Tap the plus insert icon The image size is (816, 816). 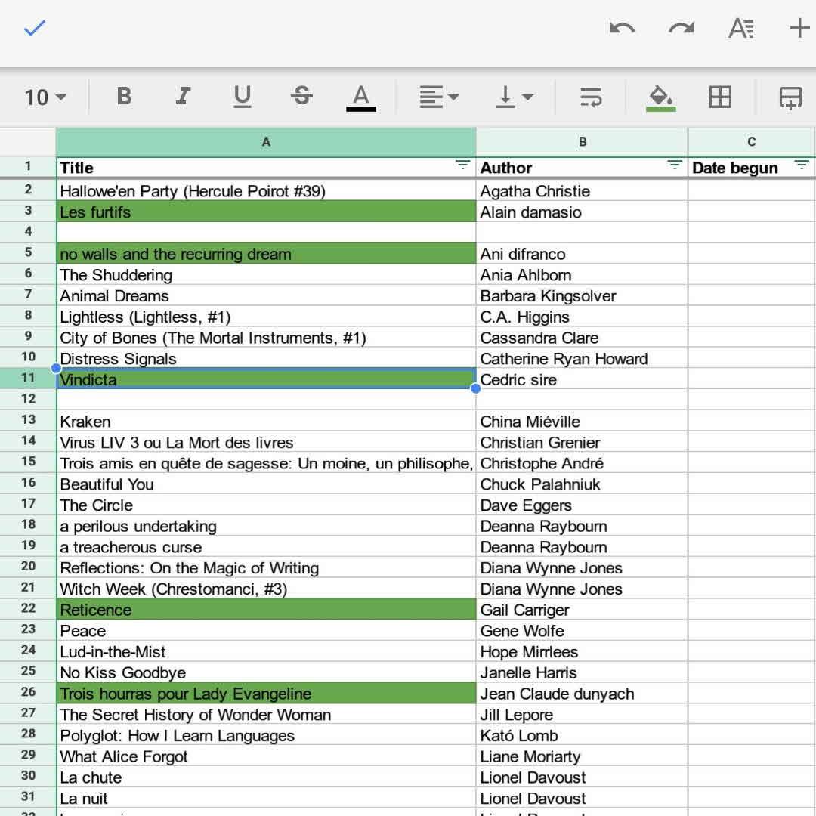coord(799,29)
